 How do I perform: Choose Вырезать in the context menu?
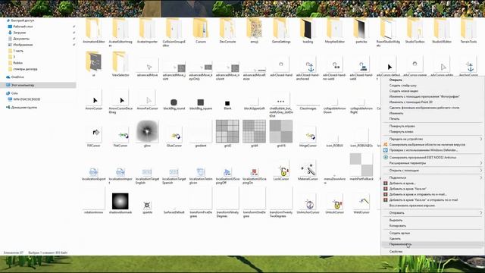coord(432,220)
